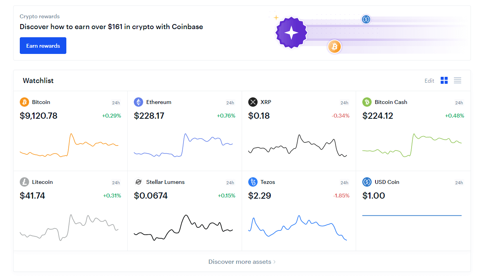
Task: Click the Stellar Lumens price chart
Action: [x=183, y=227]
